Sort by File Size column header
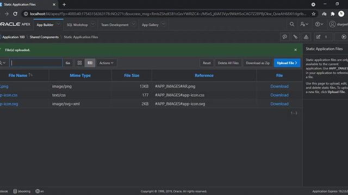 tap(132, 75)
